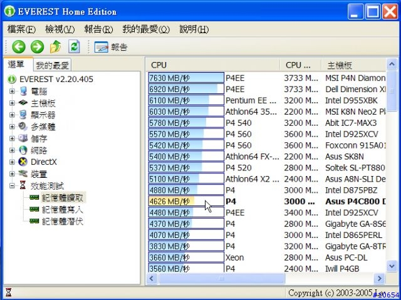Select the 儲存 storage icon
The image size is (401, 300).
pos(23,138)
